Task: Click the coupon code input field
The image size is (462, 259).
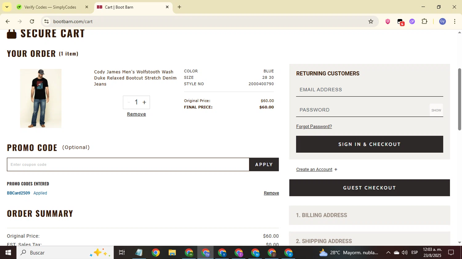Action: pos(128,164)
